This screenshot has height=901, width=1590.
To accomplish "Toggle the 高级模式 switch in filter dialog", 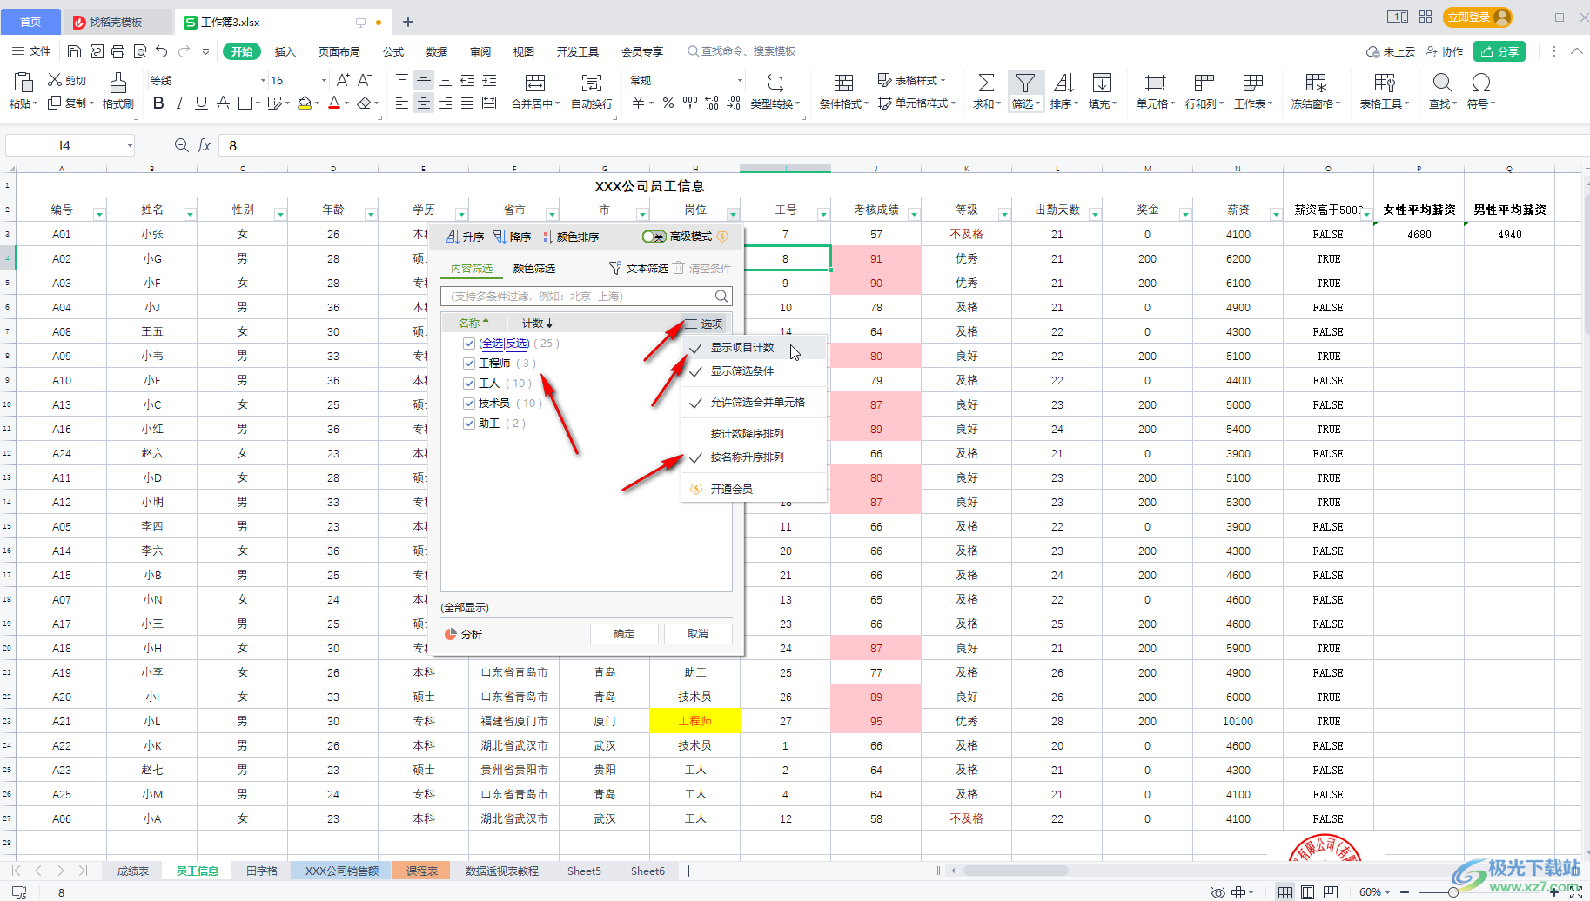I will pyautogui.click(x=653, y=236).
